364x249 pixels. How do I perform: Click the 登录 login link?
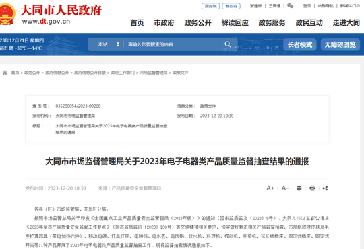point(307,6)
